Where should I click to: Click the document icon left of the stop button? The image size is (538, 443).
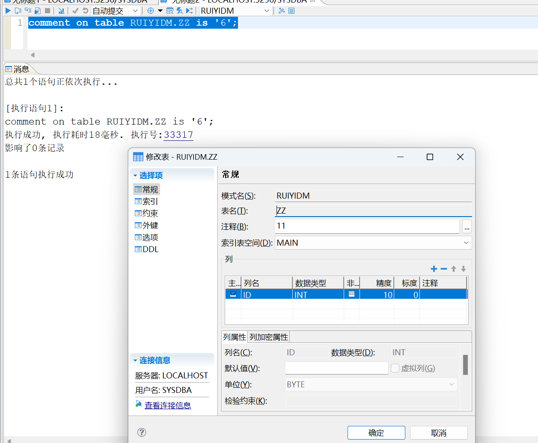click(38, 11)
